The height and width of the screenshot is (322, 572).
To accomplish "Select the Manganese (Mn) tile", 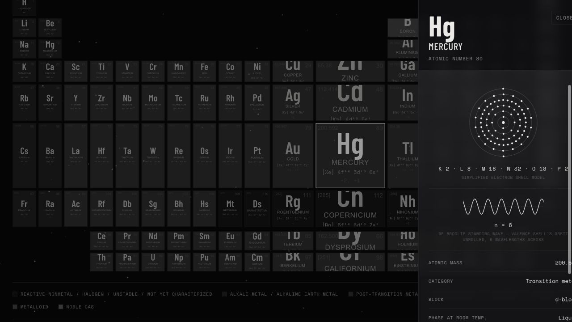I will 179,72.
